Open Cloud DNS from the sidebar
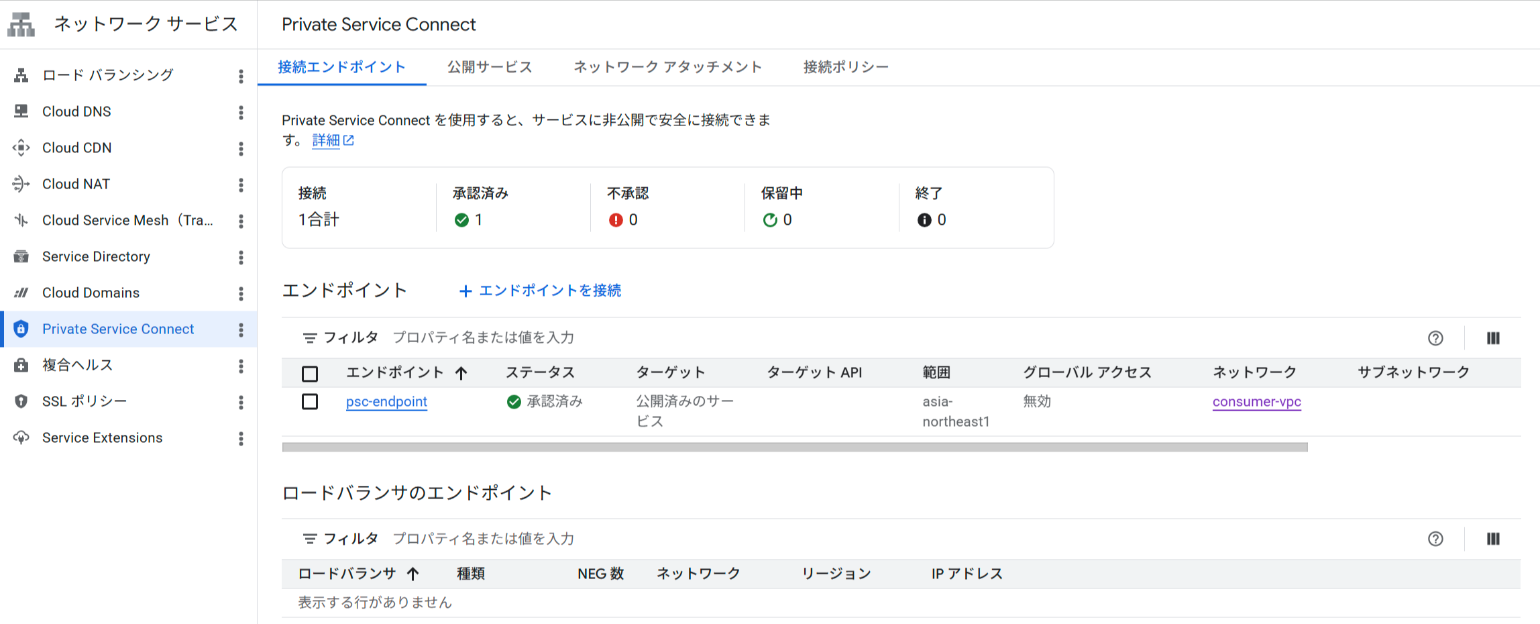Image resolution: width=1540 pixels, height=624 pixels. (76, 111)
